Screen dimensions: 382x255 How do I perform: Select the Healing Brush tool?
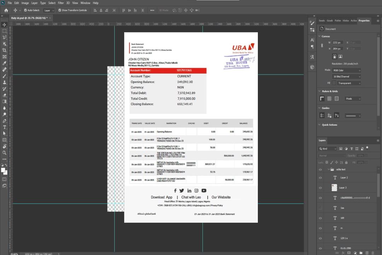(x=4, y=69)
